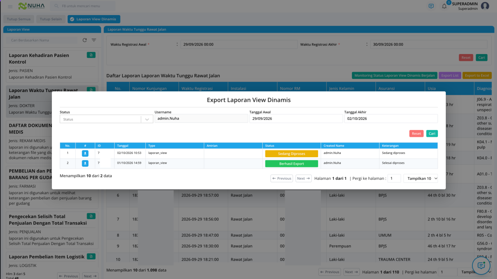Click the Tutup Semua tab button
Screen dimensions: 497x279
point(19,19)
